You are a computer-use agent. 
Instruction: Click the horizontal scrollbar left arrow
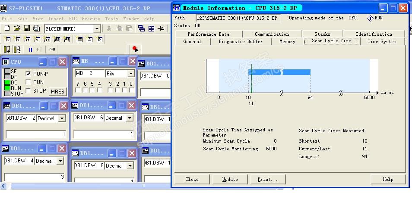[x=3, y=186]
